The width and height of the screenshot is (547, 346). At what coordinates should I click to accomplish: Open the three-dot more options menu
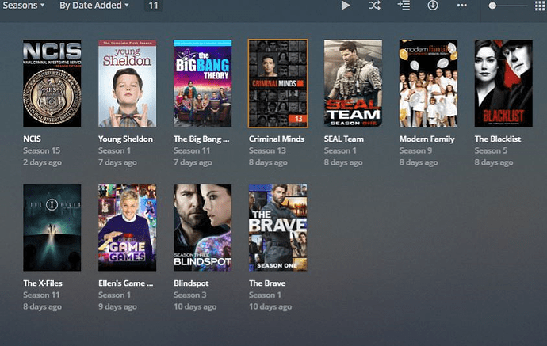click(462, 6)
